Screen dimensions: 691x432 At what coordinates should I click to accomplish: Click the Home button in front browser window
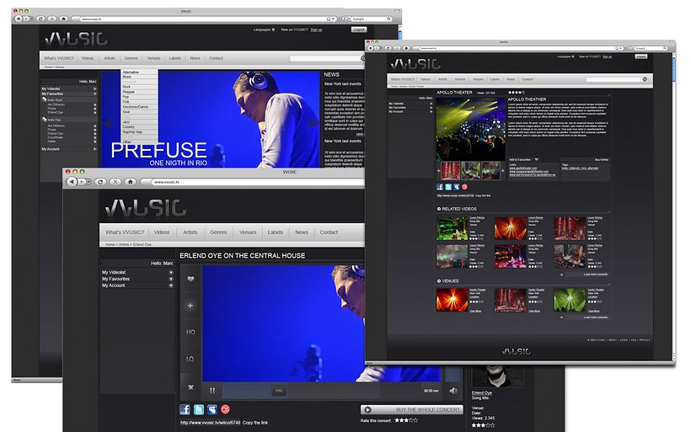[130, 181]
